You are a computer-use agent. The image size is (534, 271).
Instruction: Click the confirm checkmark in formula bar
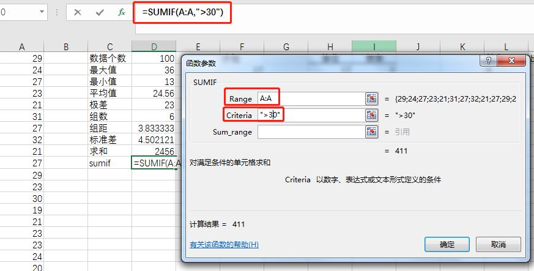coord(100,13)
